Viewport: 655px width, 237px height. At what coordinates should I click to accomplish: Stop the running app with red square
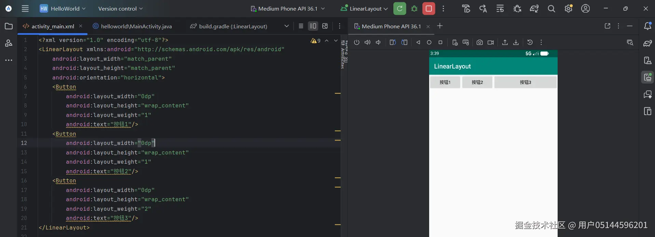(x=429, y=9)
